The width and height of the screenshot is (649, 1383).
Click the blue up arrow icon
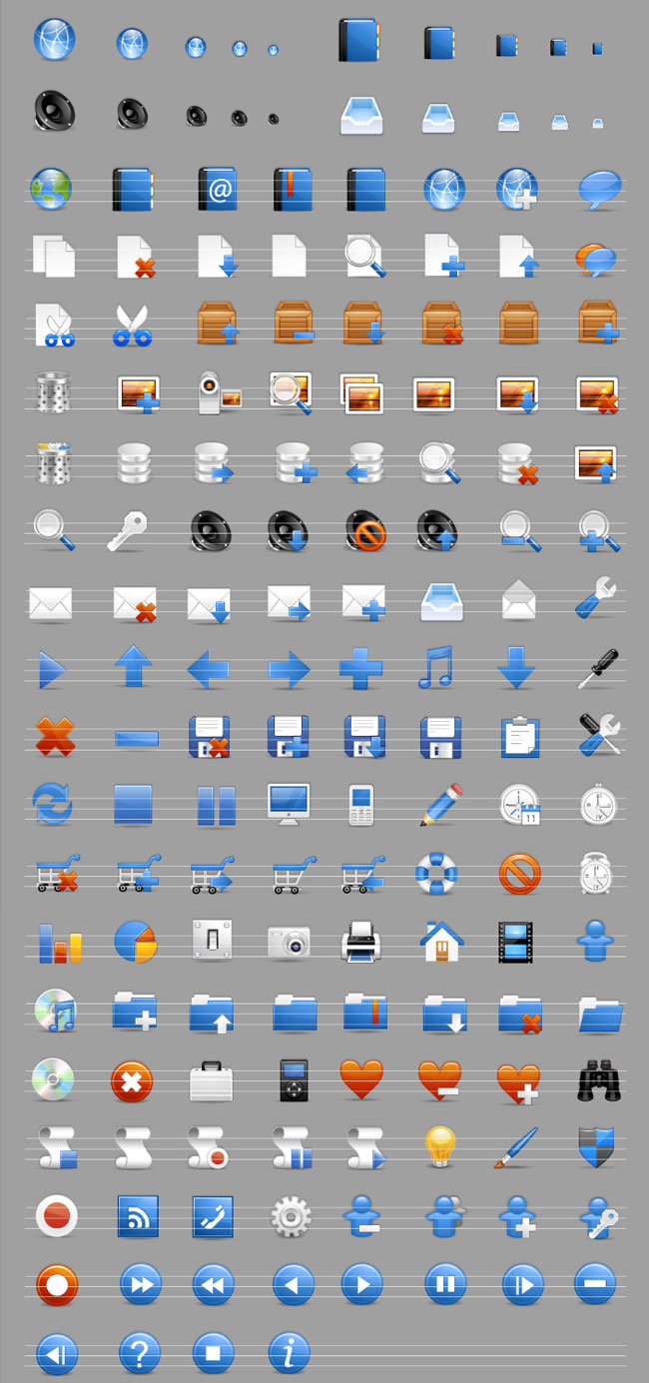133,666
